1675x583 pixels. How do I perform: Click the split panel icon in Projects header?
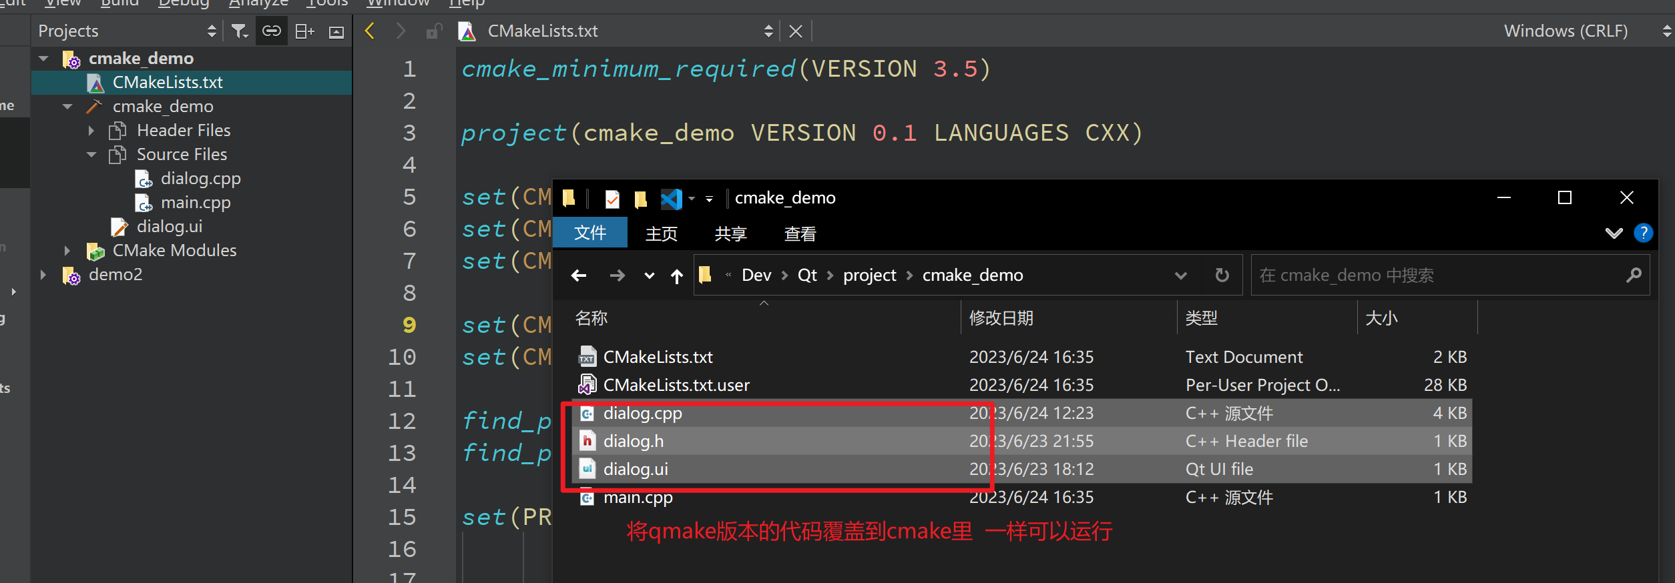(304, 31)
